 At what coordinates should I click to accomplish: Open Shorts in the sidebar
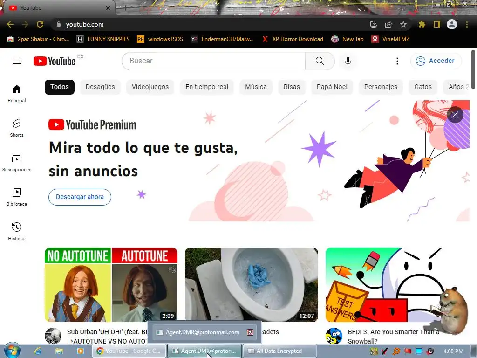coord(17,128)
